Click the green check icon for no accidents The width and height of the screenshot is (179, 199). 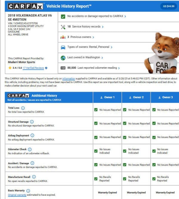coord(63,16)
